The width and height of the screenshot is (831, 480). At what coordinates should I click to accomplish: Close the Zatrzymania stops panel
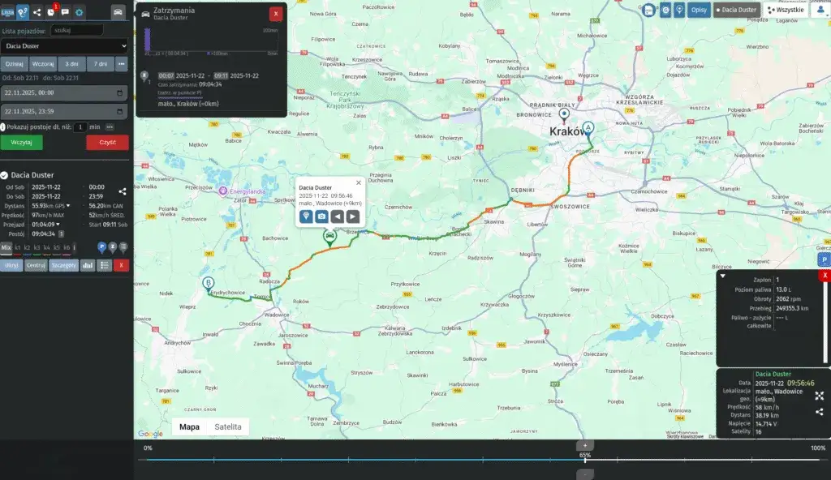[276, 14]
